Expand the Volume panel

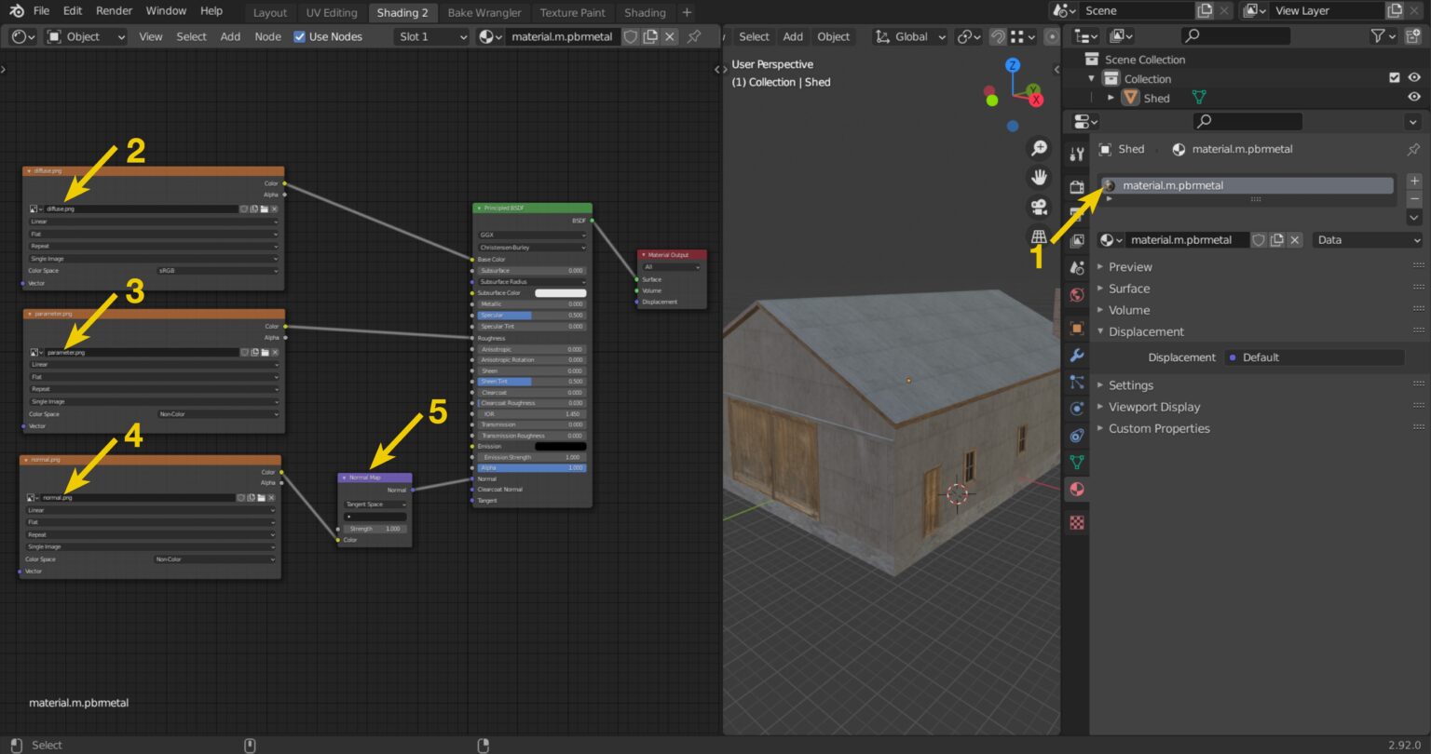tap(1129, 310)
